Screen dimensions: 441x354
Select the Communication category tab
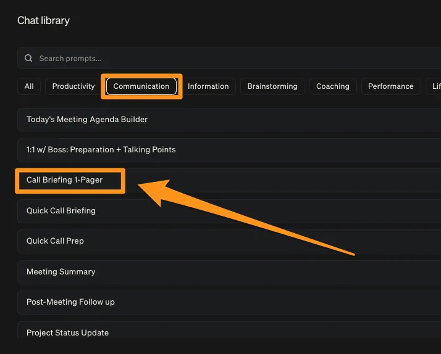pos(141,86)
